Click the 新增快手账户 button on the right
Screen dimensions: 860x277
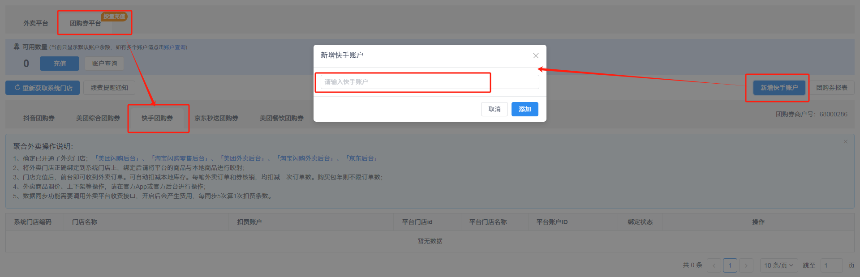[779, 88]
